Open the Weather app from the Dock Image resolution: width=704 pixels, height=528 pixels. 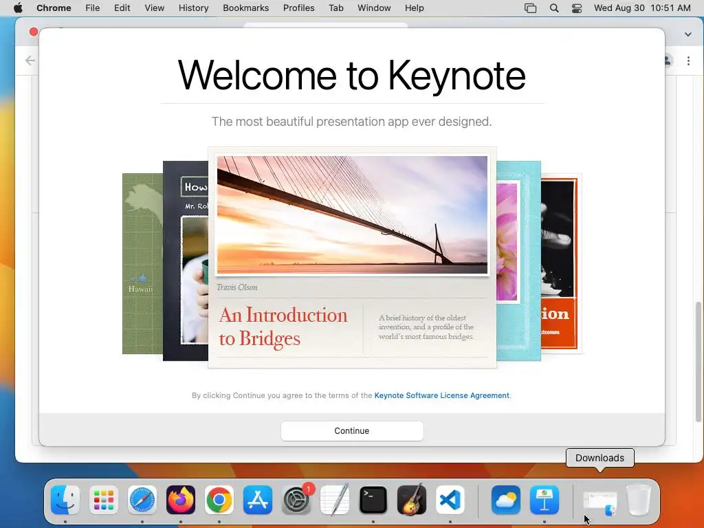click(506, 500)
